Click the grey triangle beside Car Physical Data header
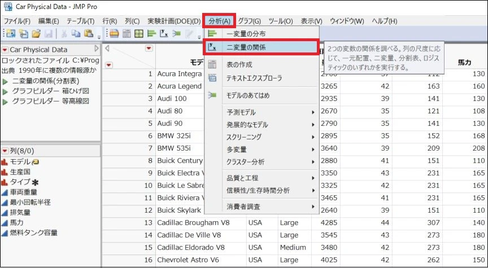This screenshot has width=488, height=268. [97, 49]
